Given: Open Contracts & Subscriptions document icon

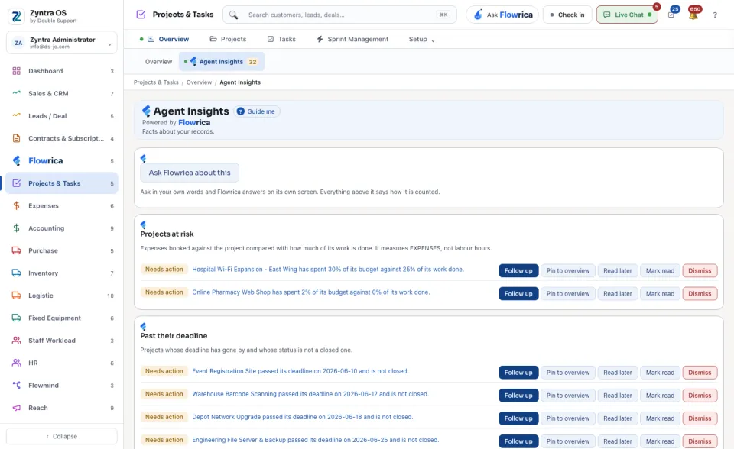Looking at the screenshot, I should (x=16, y=138).
